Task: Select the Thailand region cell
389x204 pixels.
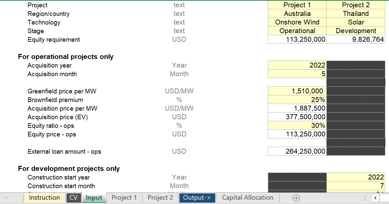Action: click(x=356, y=14)
